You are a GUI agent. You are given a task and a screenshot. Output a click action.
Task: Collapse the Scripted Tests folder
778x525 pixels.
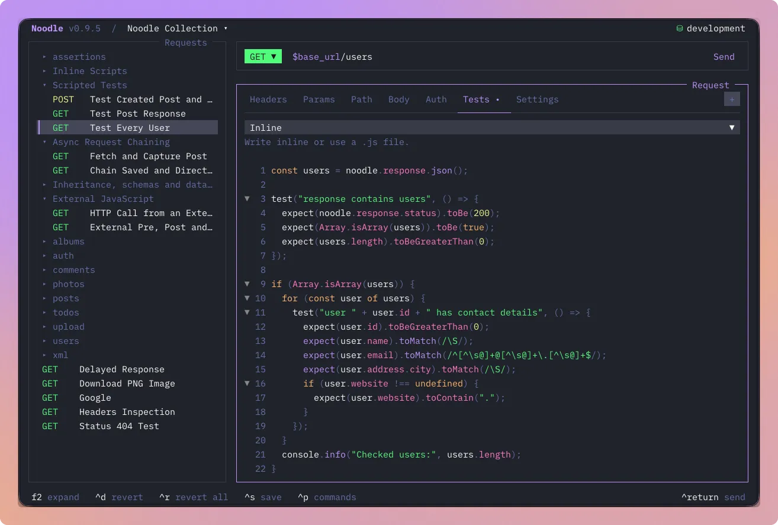[x=85, y=85]
